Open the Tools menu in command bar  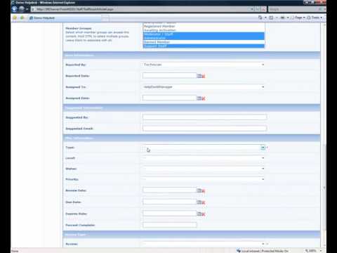tap(315, 18)
